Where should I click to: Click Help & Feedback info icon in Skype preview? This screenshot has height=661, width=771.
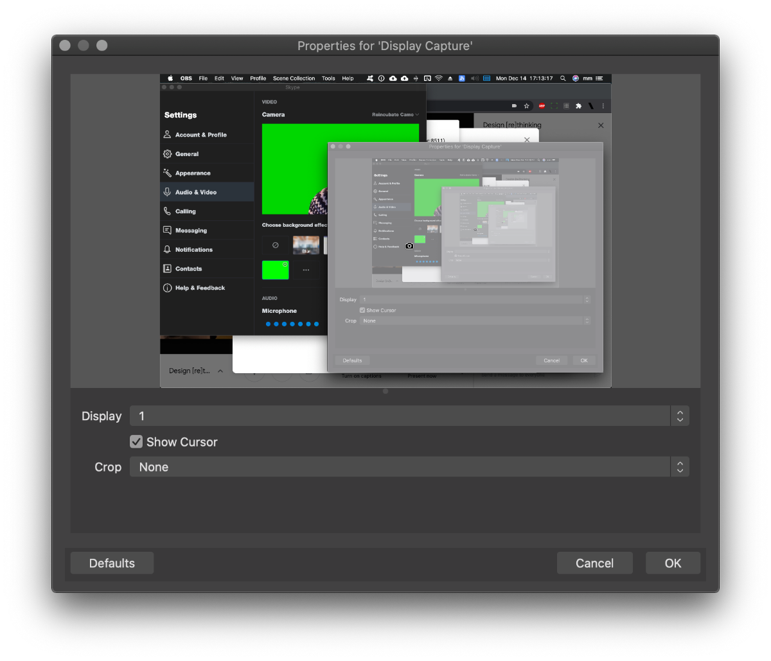(167, 288)
